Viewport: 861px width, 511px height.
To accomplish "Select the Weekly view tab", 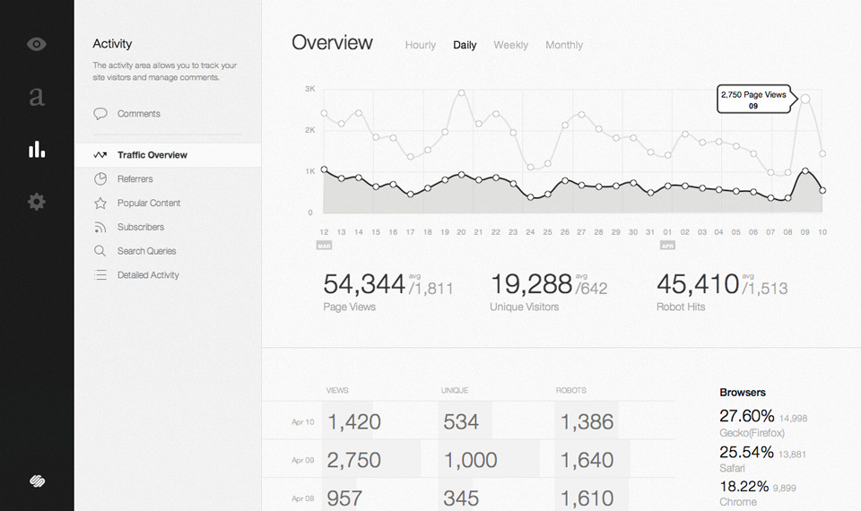I will [x=510, y=45].
